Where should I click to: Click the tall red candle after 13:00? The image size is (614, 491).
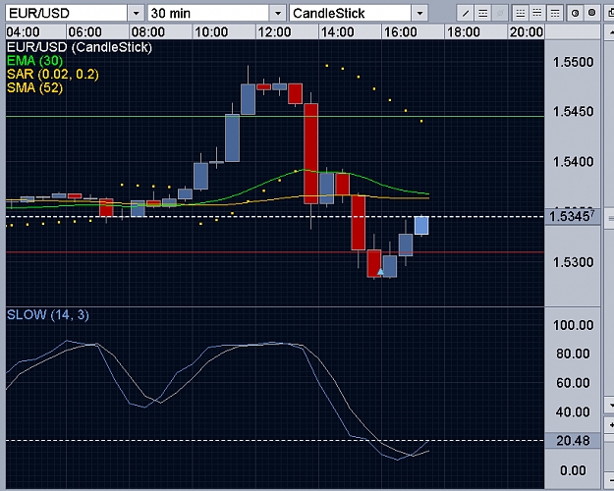310,153
